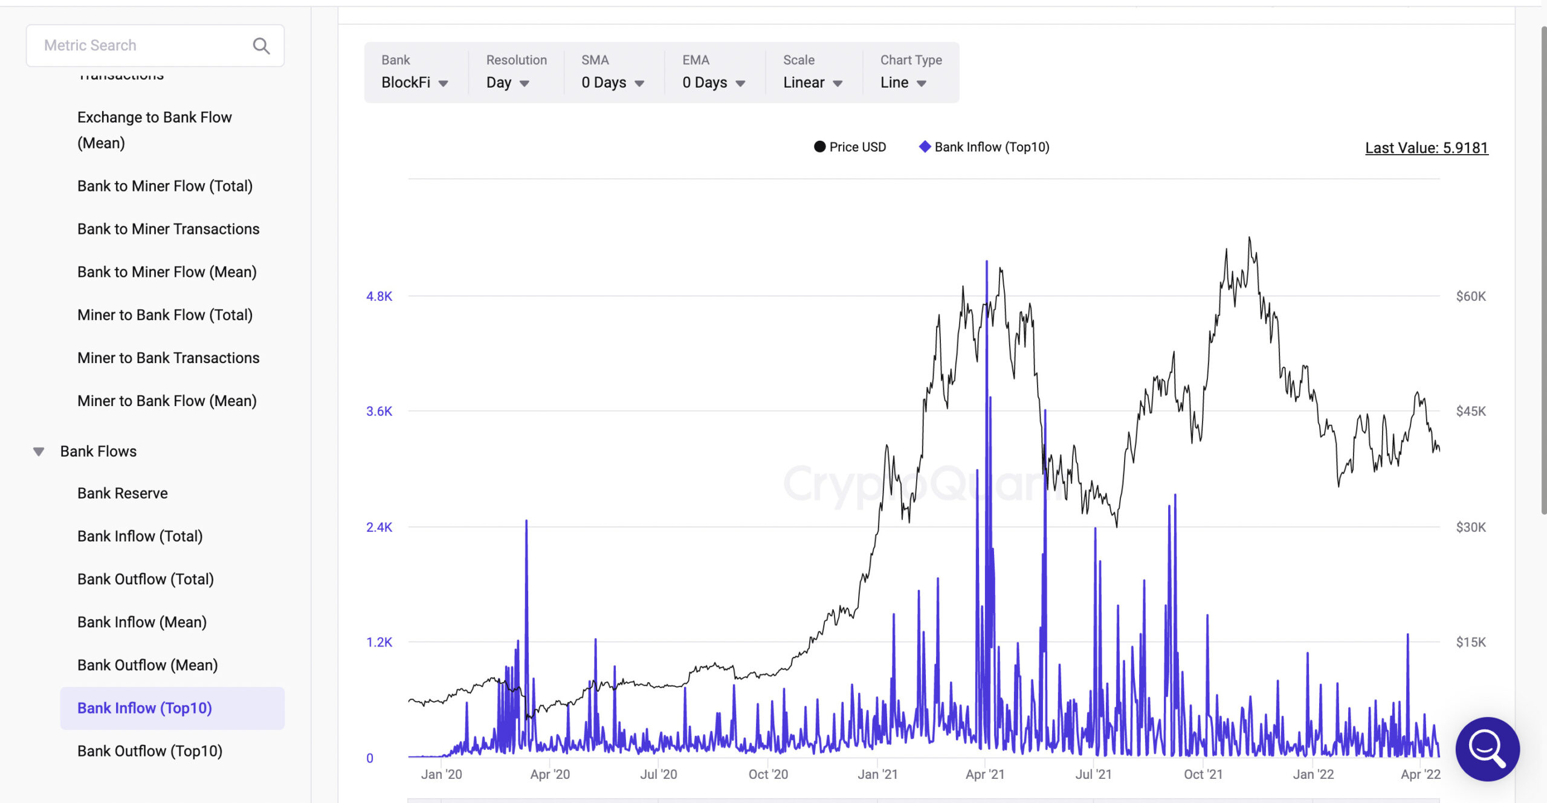This screenshot has width=1547, height=803.
Task: Click the $45K right axis label
Action: pyautogui.click(x=1471, y=411)
